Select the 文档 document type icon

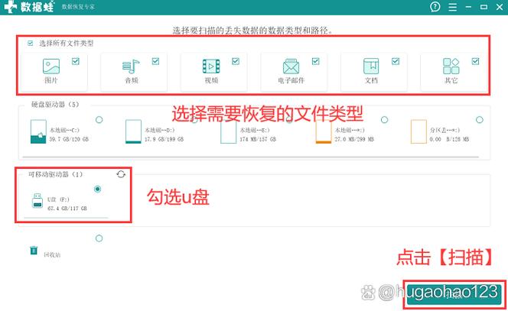click(x=371, y=66)
